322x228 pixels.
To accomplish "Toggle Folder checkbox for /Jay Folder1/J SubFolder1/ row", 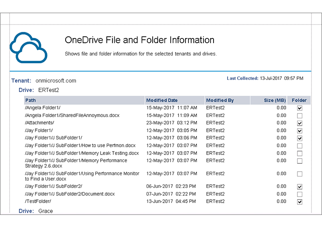I will (x=300, y=138).
